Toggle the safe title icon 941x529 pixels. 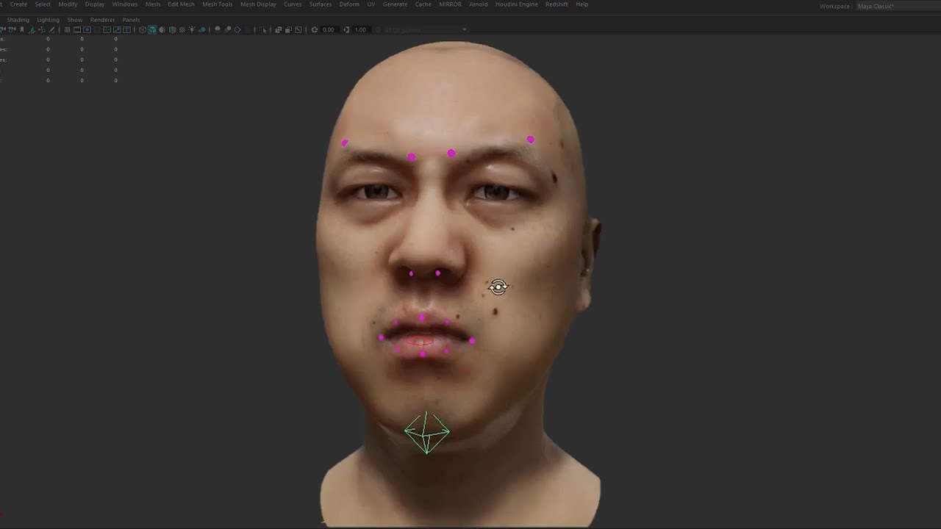[x=126, y=29]
